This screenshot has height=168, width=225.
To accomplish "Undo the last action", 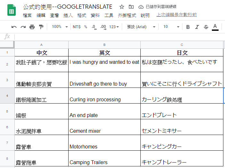I will click(x=14, y=27).
